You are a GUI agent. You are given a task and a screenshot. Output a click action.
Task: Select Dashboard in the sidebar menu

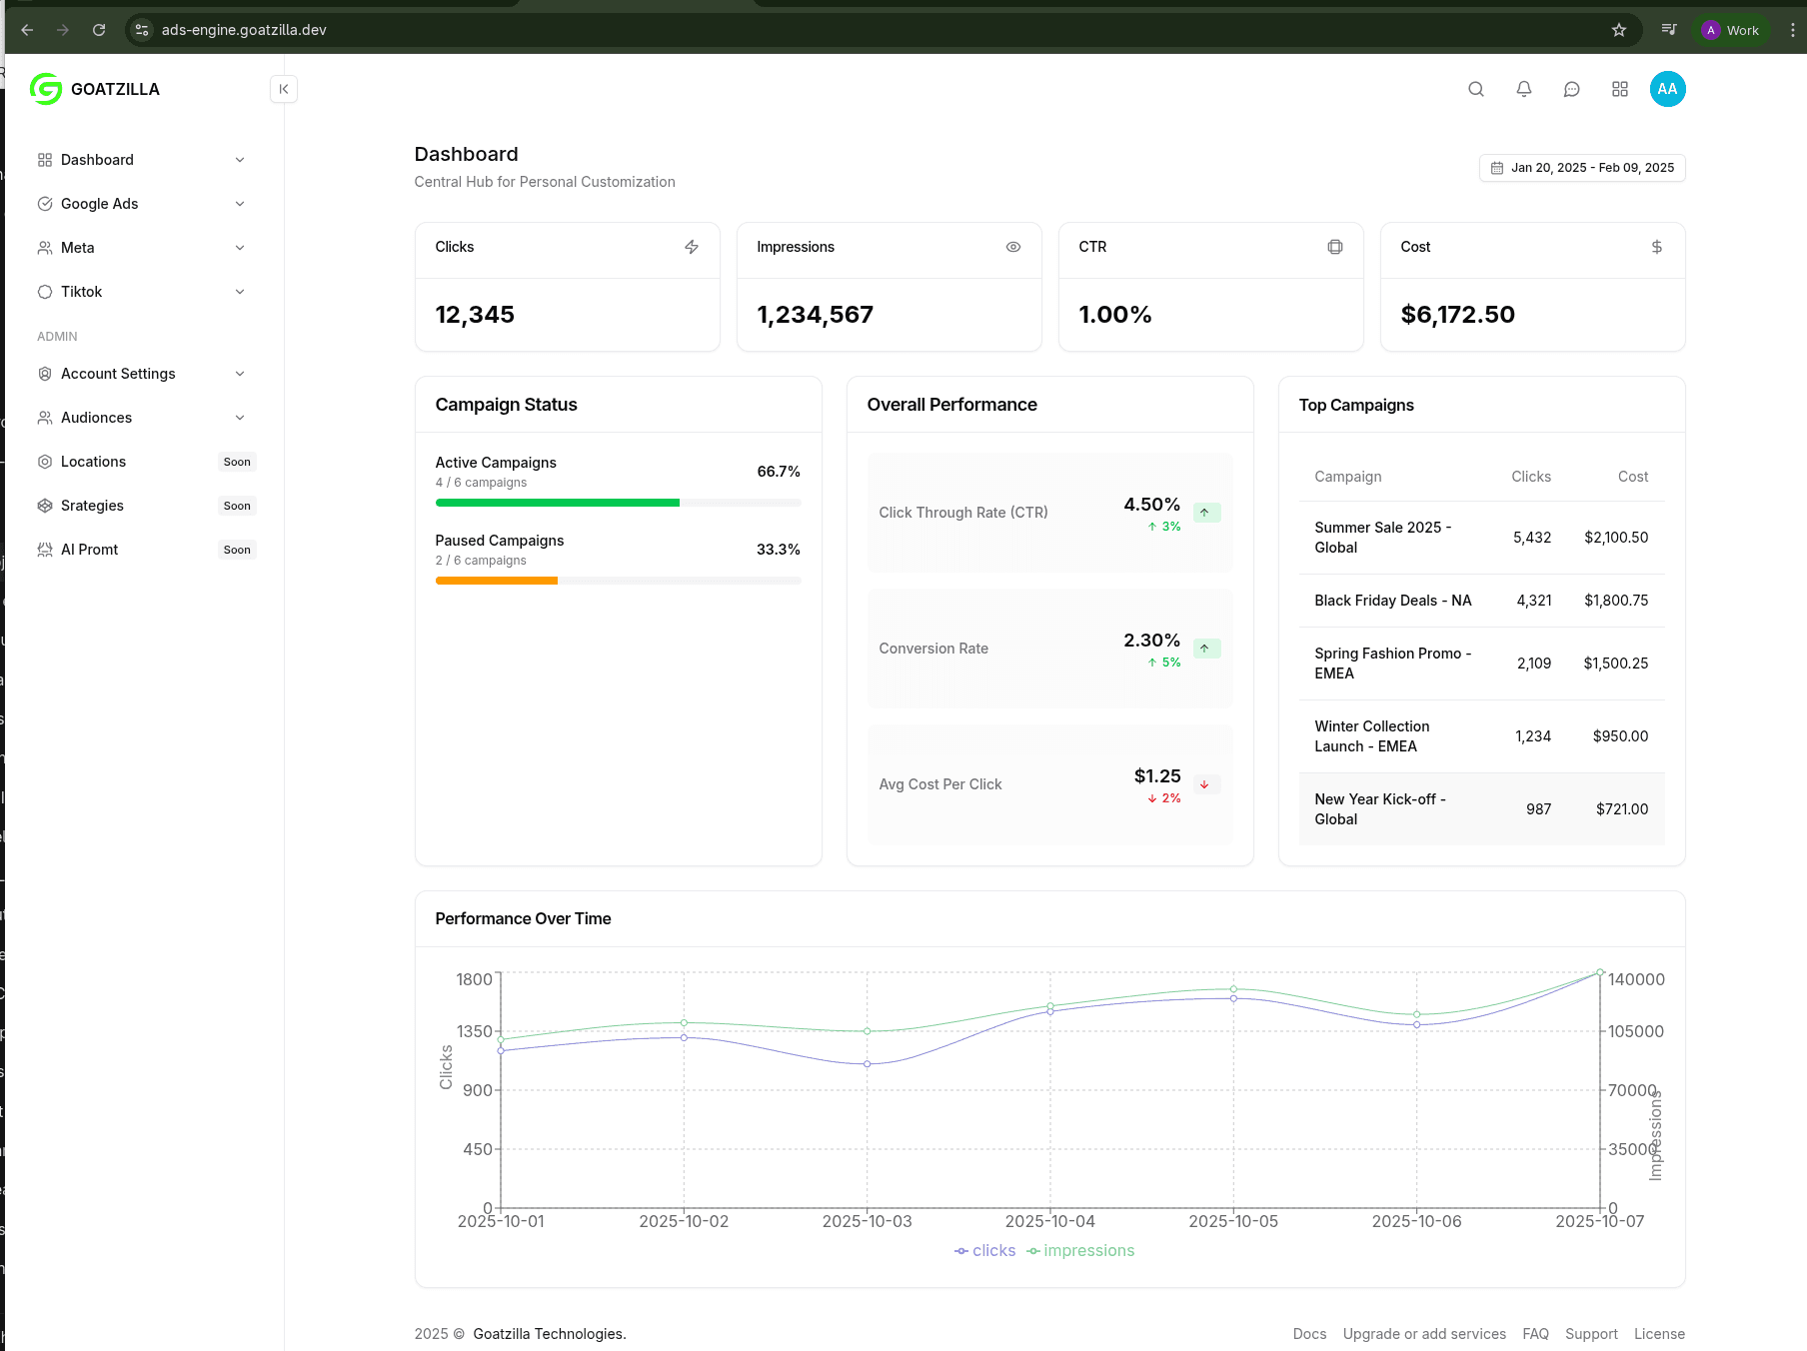click(97, 159)
